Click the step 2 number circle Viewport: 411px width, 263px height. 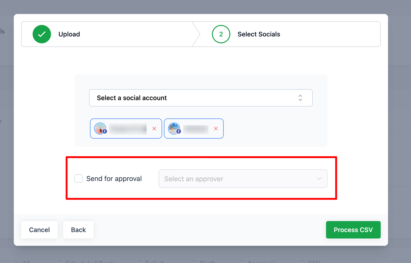pos(221,34)
